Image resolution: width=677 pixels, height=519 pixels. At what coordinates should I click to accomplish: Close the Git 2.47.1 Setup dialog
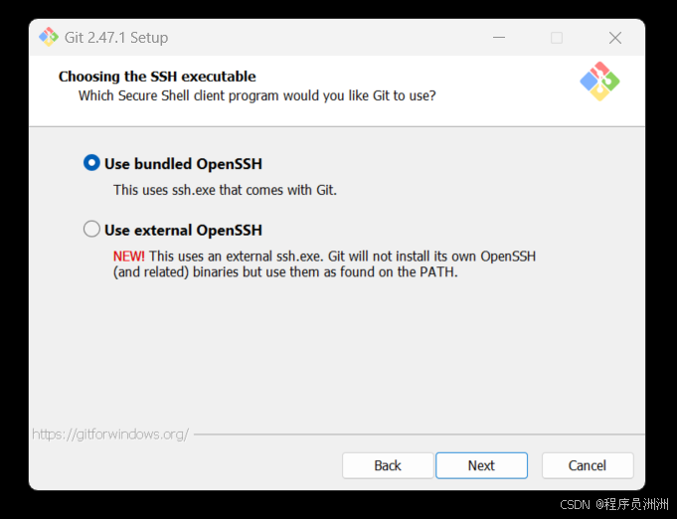614,38
